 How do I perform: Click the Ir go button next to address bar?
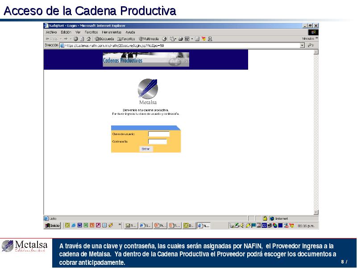[x=311, y=46]
